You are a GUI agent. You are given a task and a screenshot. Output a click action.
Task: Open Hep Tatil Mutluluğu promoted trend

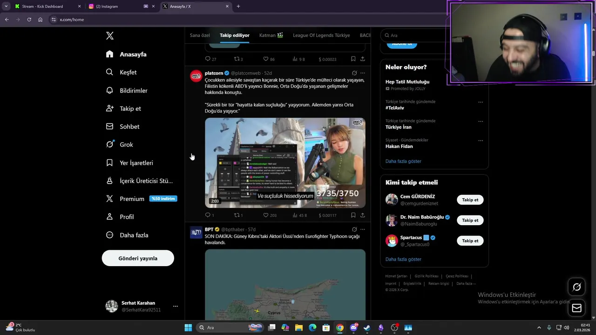pyautogui.click(x=407, y=82)
